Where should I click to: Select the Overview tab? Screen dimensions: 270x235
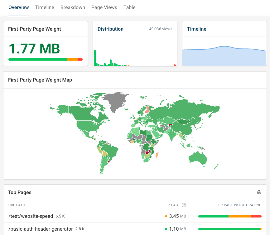(x=18, y=7)
